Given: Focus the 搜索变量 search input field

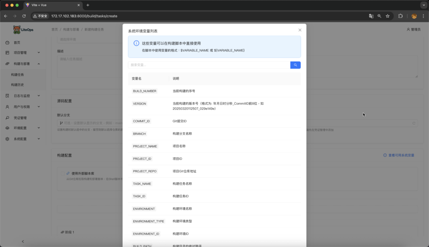Looking at the screenshot, I should tap(209, 65).
